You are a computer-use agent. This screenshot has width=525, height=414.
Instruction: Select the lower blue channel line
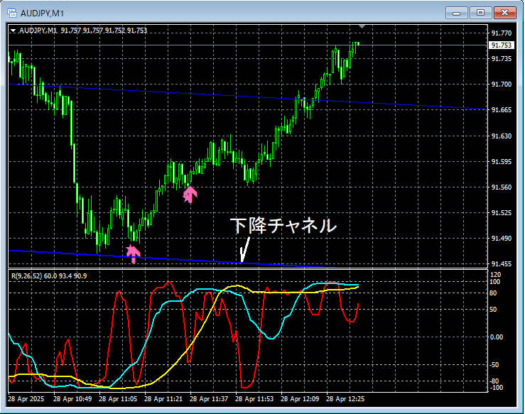tap(172, 259)
